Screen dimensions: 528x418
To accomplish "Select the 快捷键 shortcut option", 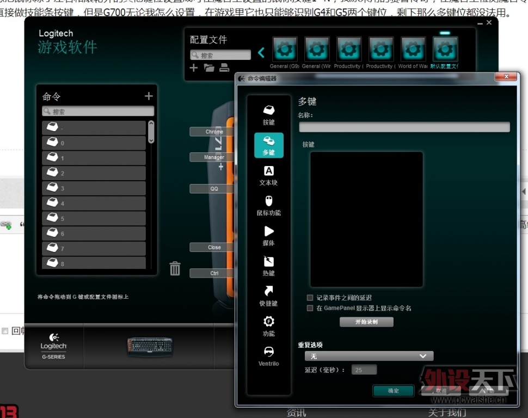I will (268, 296).
